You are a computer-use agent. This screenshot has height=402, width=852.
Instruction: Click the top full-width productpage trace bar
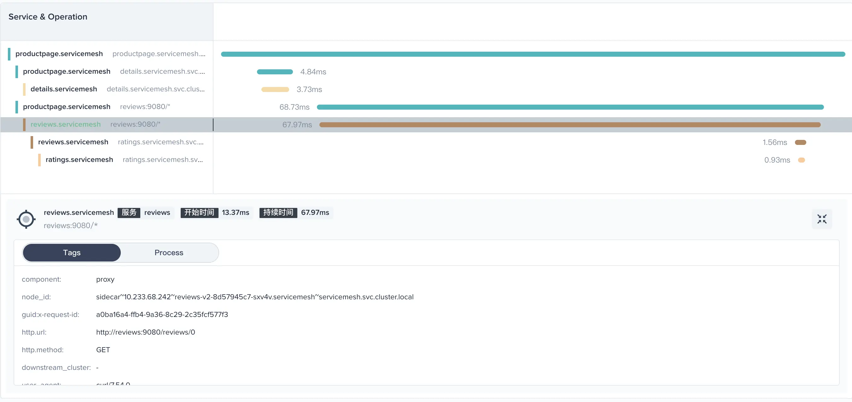pyautogui.click(x=533, y=54)
